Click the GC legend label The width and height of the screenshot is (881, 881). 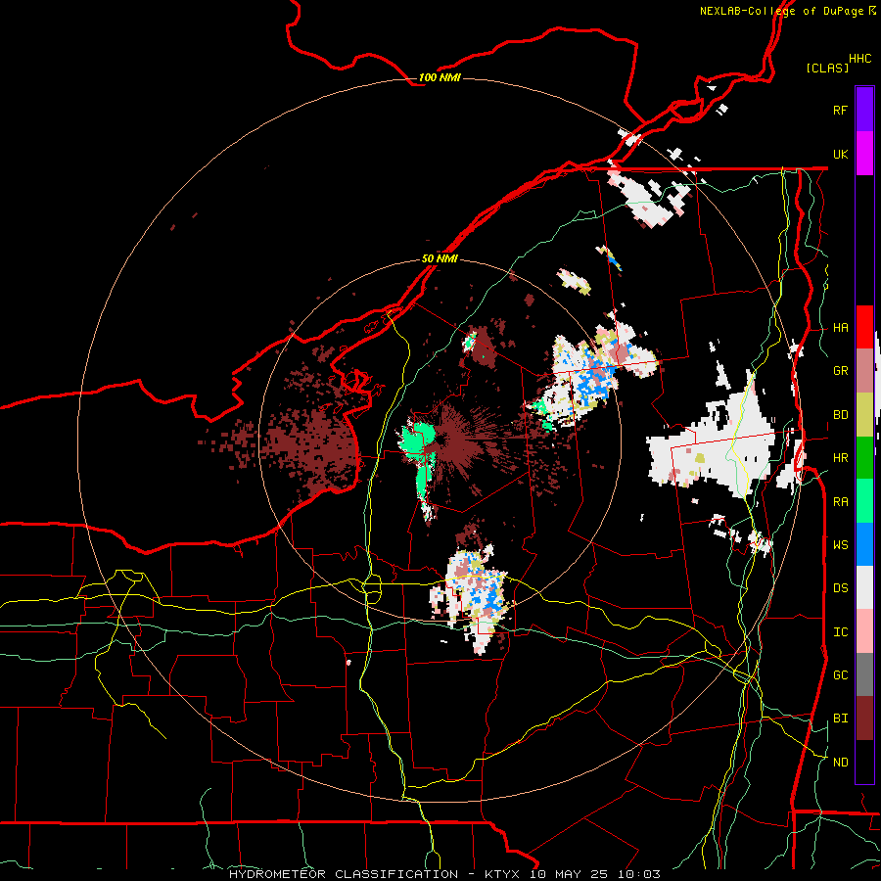840,675
